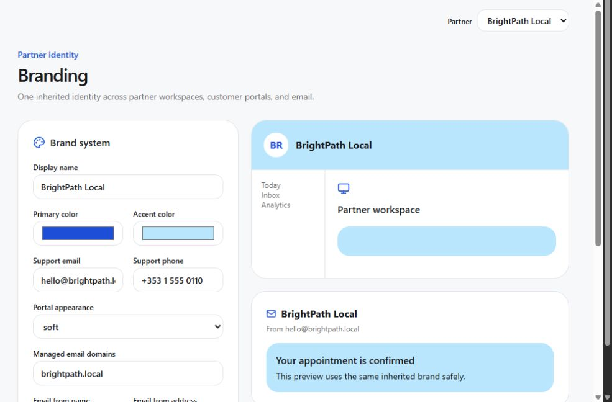Select Inbox in the preview sidebar
The width and height of the screenshot is (612, 402).
[x=270, y=195]
